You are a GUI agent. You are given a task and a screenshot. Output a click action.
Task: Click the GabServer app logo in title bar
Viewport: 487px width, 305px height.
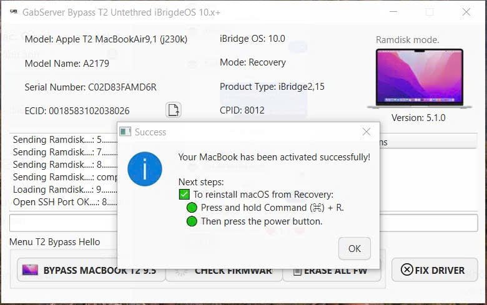(x=14, y=11)
